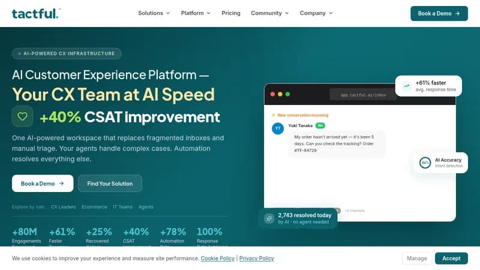Click the AI-POWERED CX INFRASTRUCTURE badge
The image size is (480, 270).
pos(67,53)
